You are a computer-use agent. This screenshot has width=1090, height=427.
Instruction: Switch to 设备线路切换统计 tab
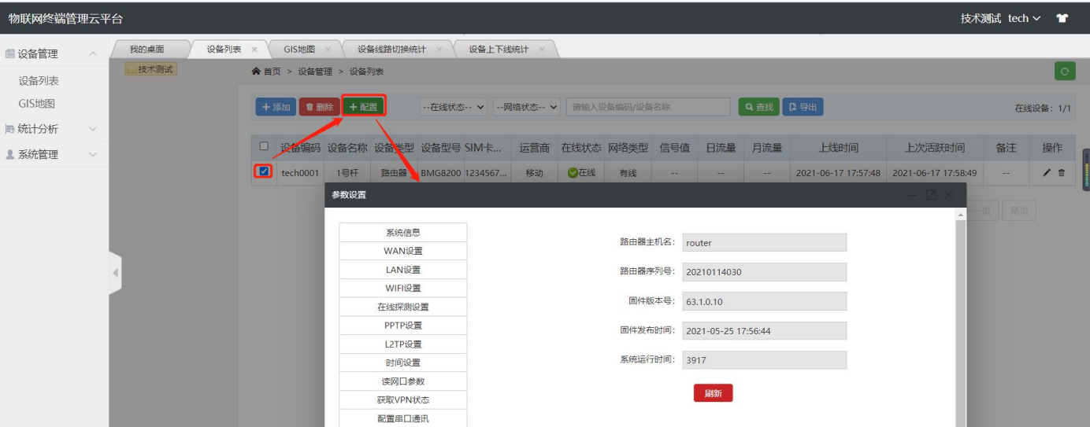point(391,50)
